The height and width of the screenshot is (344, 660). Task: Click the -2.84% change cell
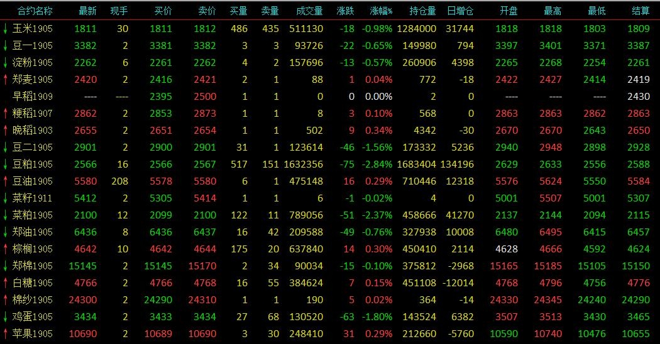click(377, 164)
